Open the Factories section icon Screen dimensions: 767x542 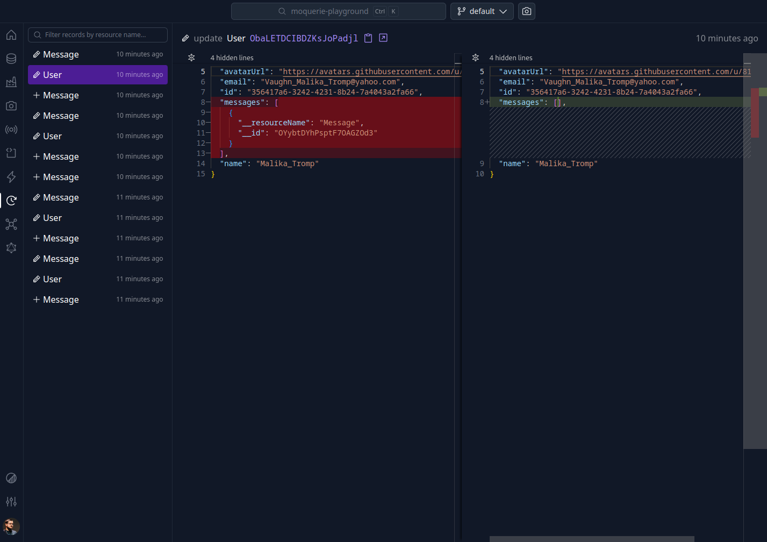click(11, 82)
